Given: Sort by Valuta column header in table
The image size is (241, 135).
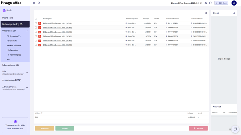Looking at the screenshot, I should coord(156,19).
